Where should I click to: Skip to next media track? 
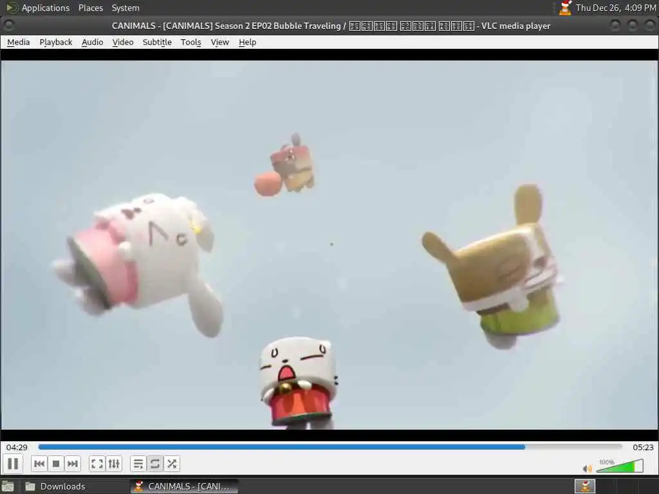pyautogui.click(x=72, y=464)
